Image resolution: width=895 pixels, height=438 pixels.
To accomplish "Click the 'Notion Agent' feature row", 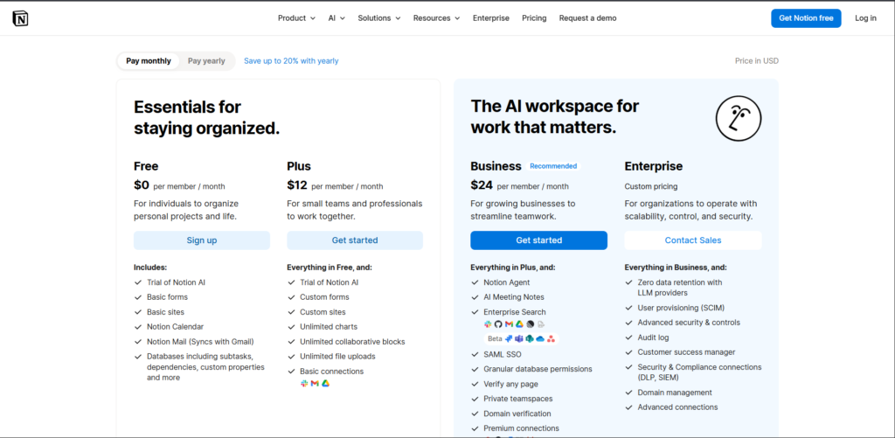I will coord(506,282).
